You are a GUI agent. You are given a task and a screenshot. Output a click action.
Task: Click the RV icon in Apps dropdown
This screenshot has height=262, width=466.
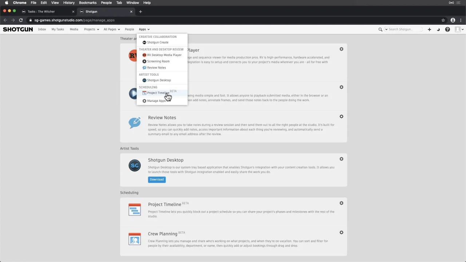pos(144,55)
